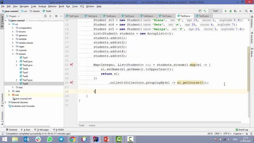This screenshot has width=254, height=143.
Task: Open Windows Start menu
Action: 4,139
